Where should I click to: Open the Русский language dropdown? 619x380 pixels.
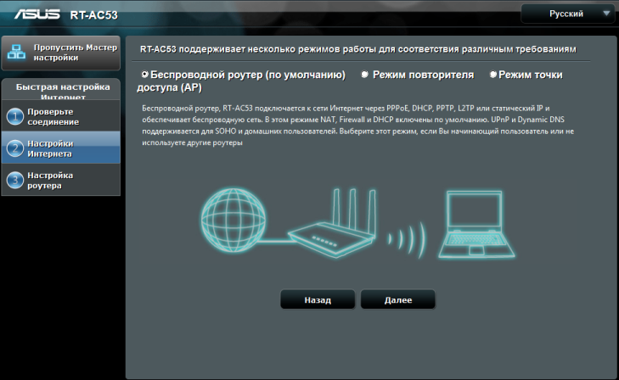567,14
